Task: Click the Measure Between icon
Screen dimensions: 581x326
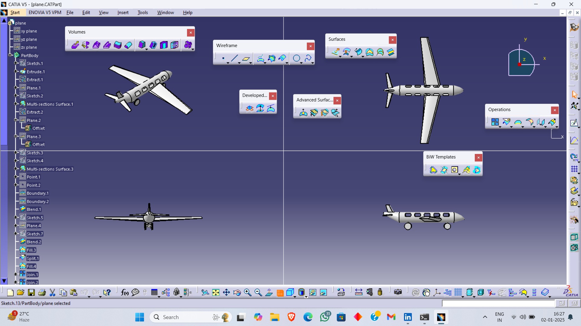Action: pyautogui.click(x=359, y=292)
